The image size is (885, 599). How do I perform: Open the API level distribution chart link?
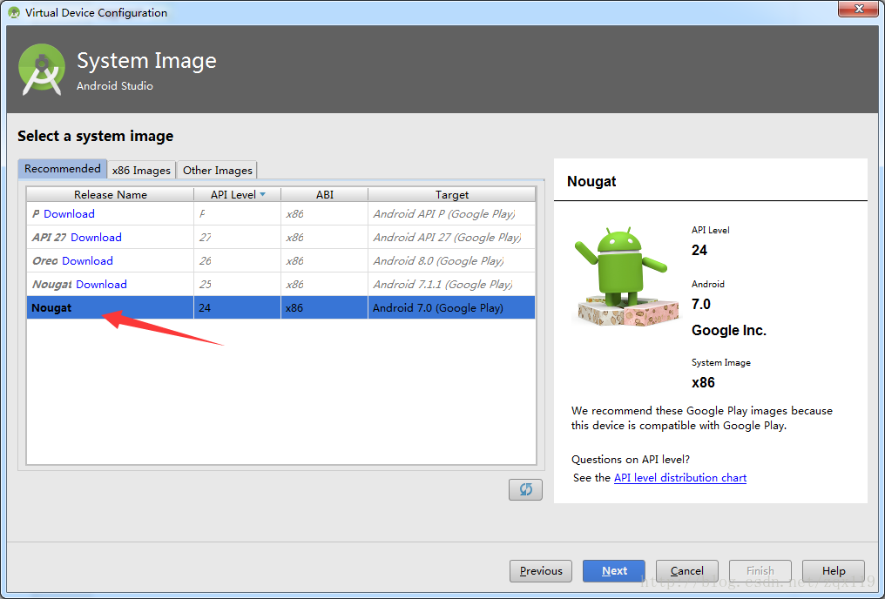(680, 478)
